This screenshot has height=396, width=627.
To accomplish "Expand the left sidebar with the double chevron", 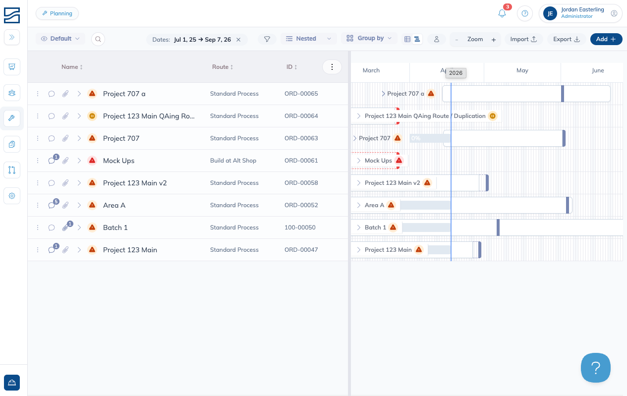I will pos(12,37).
